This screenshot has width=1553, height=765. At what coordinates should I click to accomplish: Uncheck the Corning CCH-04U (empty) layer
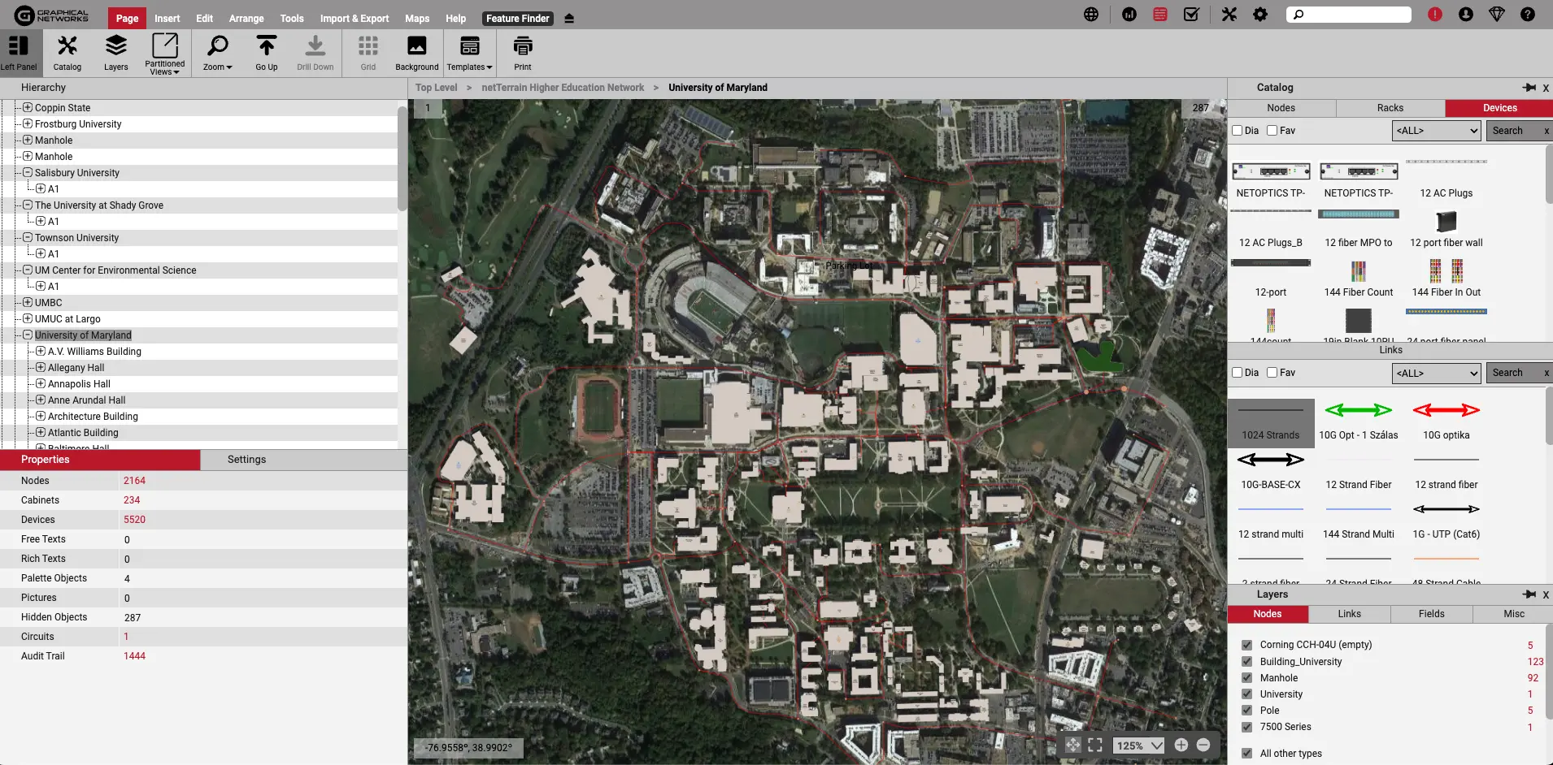[x=1246, y=645]
